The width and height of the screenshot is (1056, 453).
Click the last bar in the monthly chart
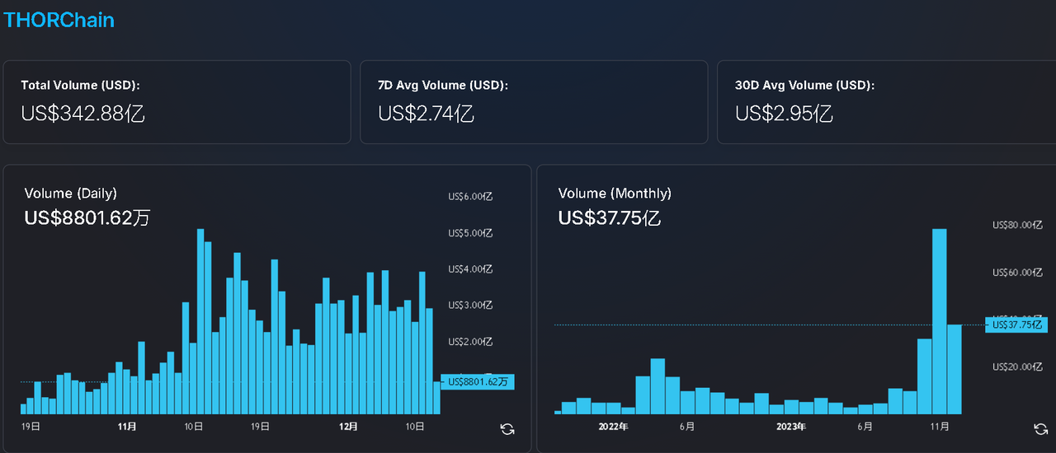[954, 369]
